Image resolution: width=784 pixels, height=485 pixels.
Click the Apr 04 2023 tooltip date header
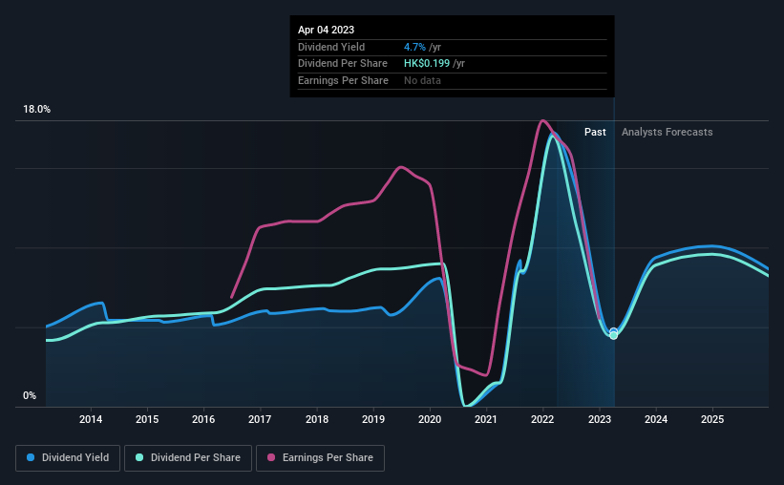326,30
